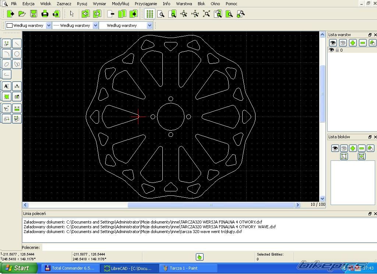The image size is (377, 274).
Task: Click the green hand status bar button
Action: (x=199, y=257)
